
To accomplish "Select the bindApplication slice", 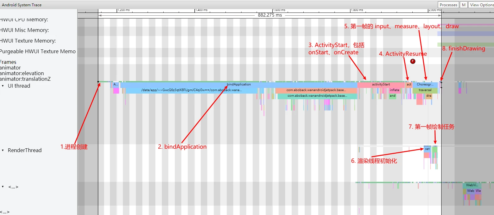I will [x=239, y=84].
